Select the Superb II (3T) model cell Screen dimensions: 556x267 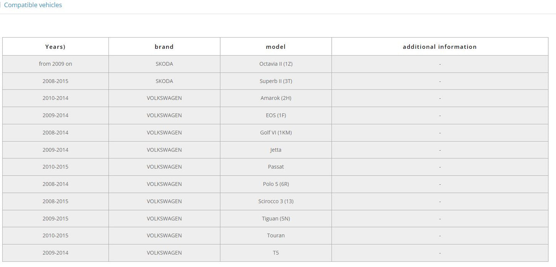(276, 81)
